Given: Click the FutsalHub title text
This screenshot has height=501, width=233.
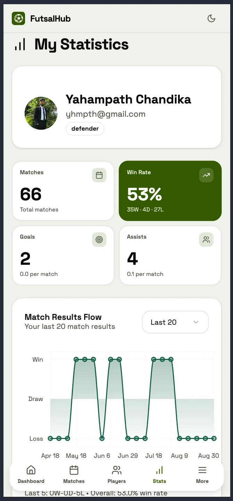Looking at the screenshot, I should 50,18.
